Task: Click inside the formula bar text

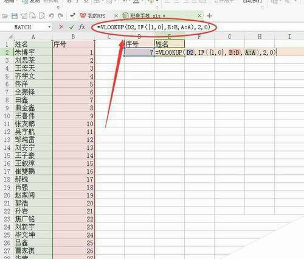Action: [x=153, y=27]
